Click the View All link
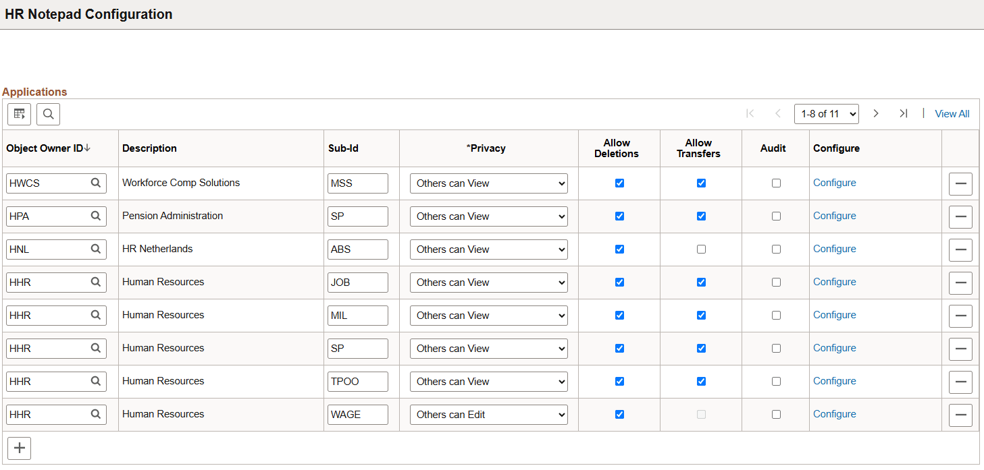The height and width of the screenshot is (470, 984). (952, 113)
